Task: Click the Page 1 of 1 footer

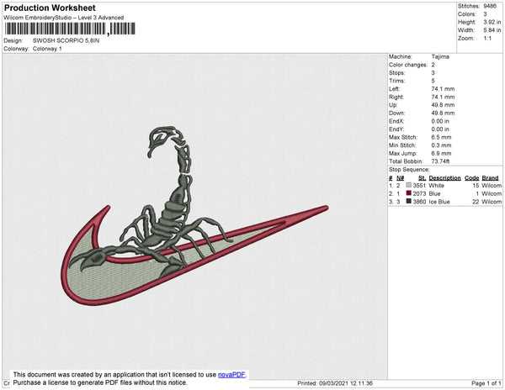Action: [486, 383]
